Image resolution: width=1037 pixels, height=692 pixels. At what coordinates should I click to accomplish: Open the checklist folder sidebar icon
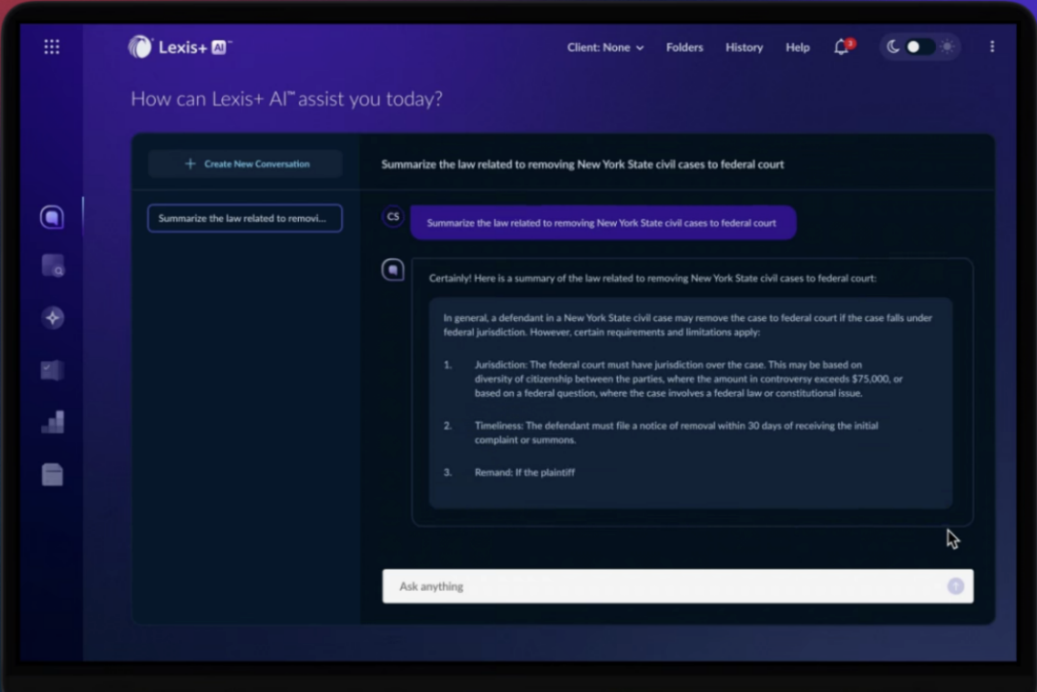52,370
